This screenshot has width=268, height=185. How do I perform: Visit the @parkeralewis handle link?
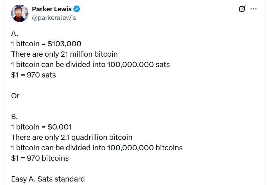click(x=54, y=18)
